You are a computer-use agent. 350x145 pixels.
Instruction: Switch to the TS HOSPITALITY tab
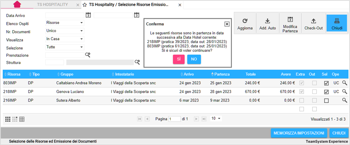pyautogui.click(x=52, y=5)
